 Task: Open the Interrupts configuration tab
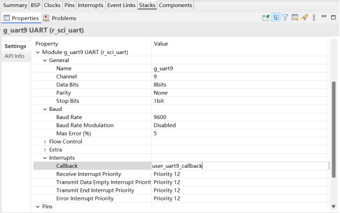click(91, 5)
